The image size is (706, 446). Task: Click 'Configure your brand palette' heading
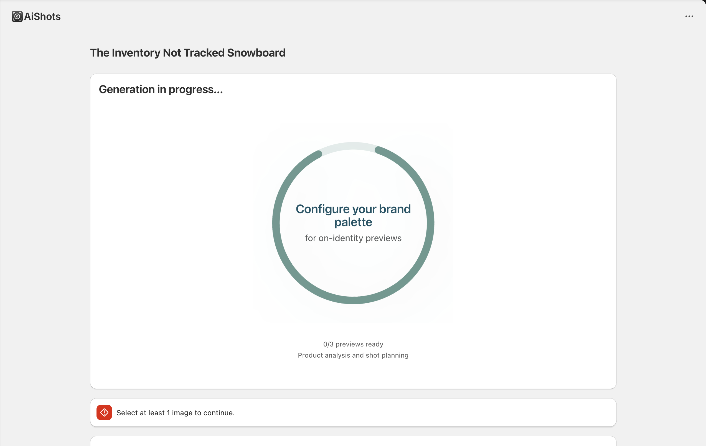click(353, 209)
